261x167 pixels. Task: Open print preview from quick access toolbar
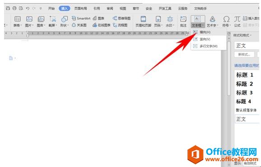click(21, 8)
